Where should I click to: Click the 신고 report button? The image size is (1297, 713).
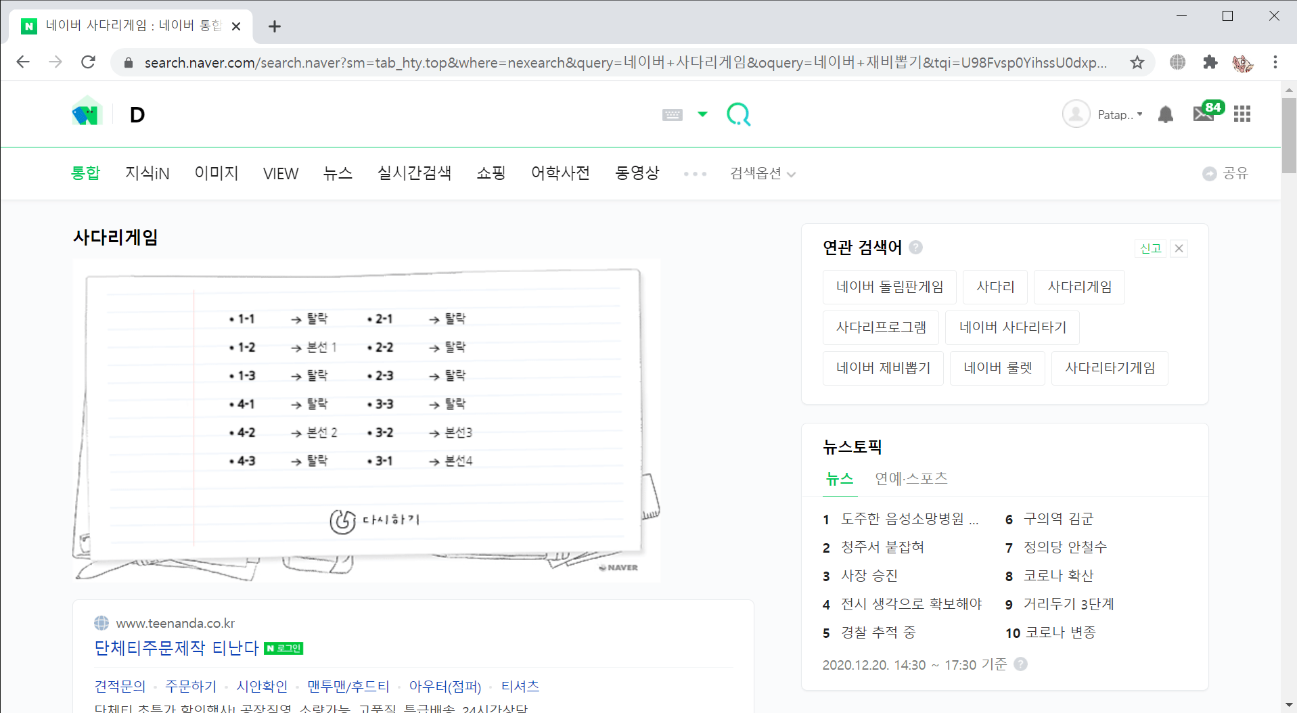[1150, 248]
